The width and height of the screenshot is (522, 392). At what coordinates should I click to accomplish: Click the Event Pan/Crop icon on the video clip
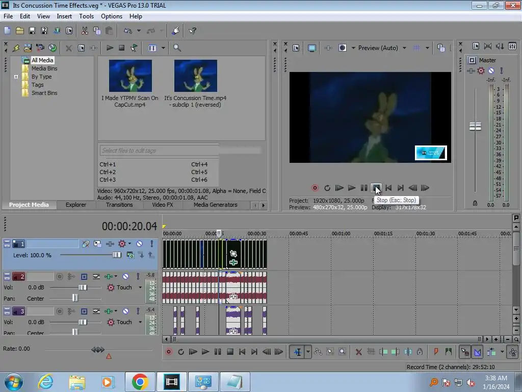pos(233,254)
